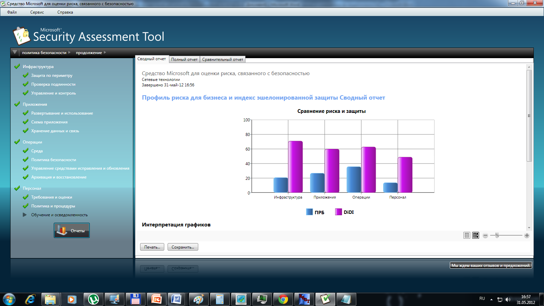Open the Обучение и осведомленность item

(x=60, y=215)
